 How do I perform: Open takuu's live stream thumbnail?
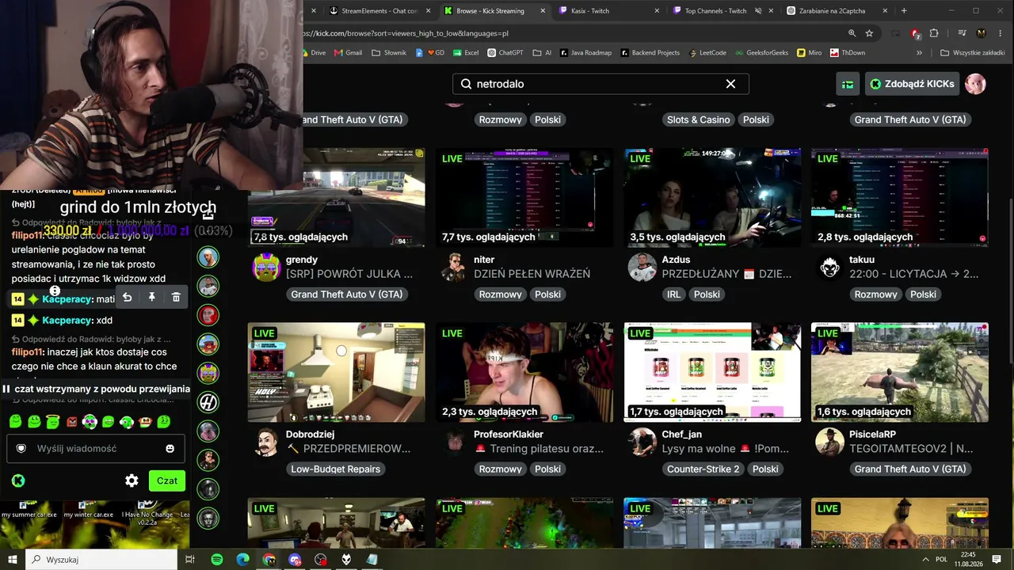900,198
